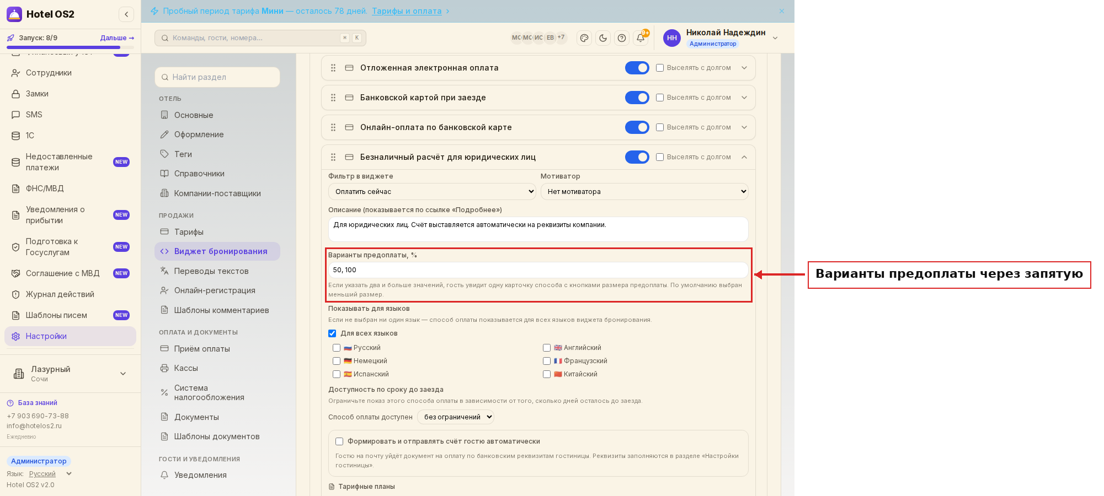This screenshot has width=1104, height=496.
Task: Open the theme palette icon in the header
Action: click(x=584, y=38)
